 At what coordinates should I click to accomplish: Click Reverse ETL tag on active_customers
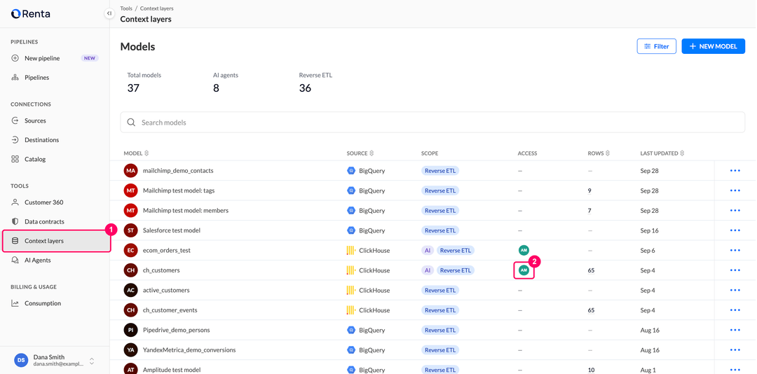click(440, 290)
